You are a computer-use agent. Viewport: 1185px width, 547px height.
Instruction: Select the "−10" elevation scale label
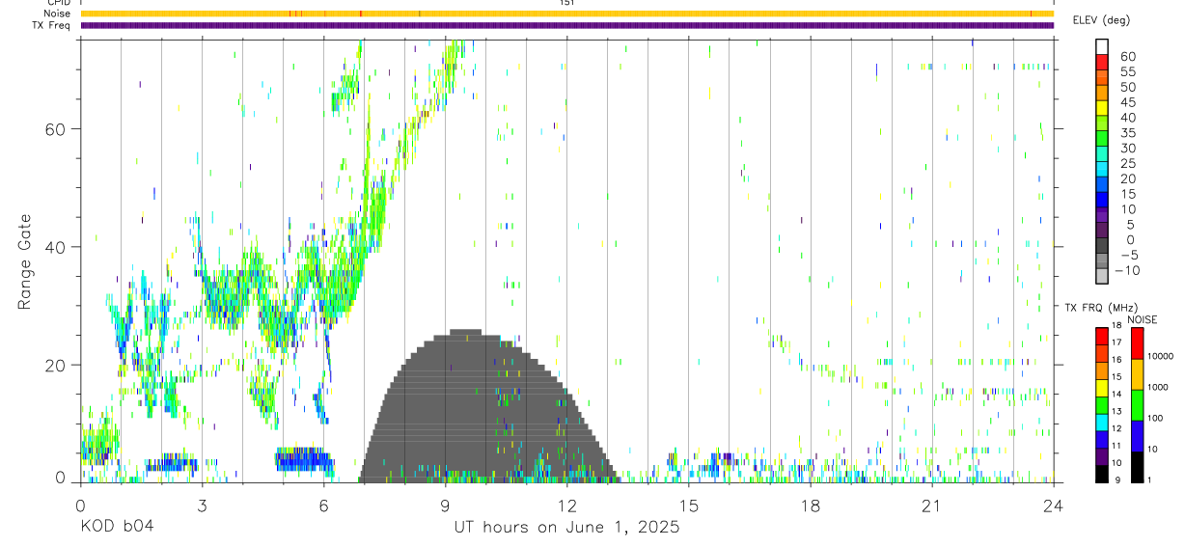1127,270
